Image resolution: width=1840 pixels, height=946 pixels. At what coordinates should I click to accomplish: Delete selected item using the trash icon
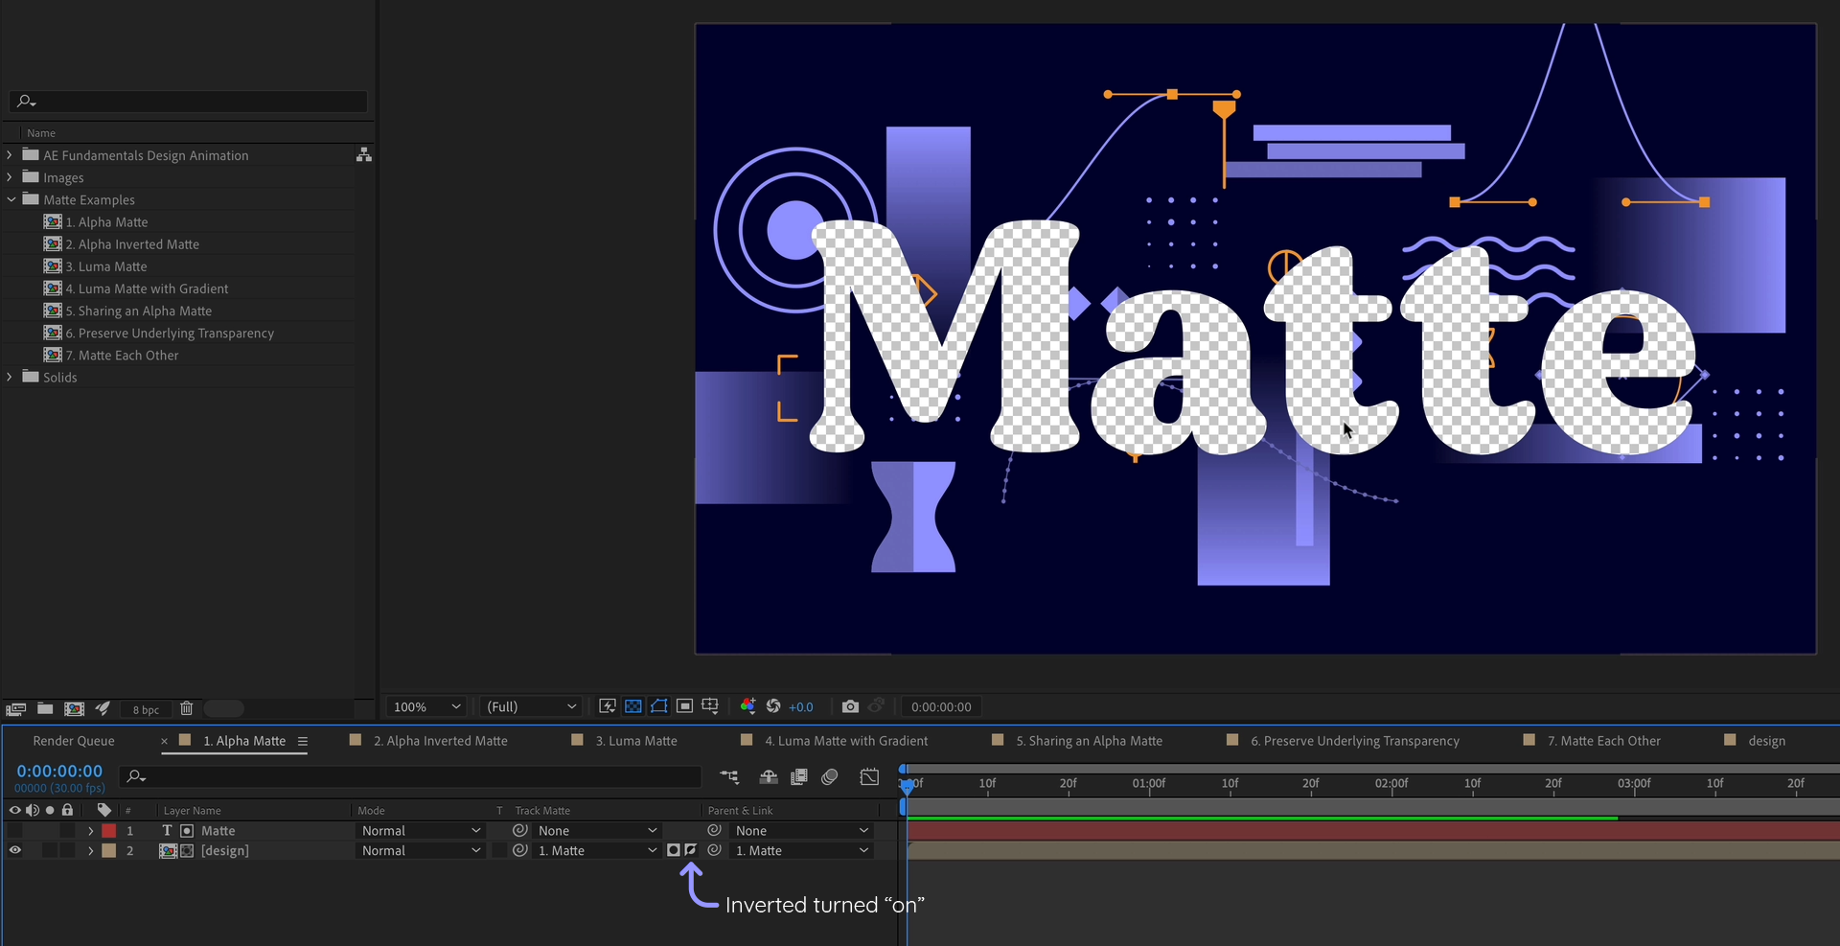(186, 709)
